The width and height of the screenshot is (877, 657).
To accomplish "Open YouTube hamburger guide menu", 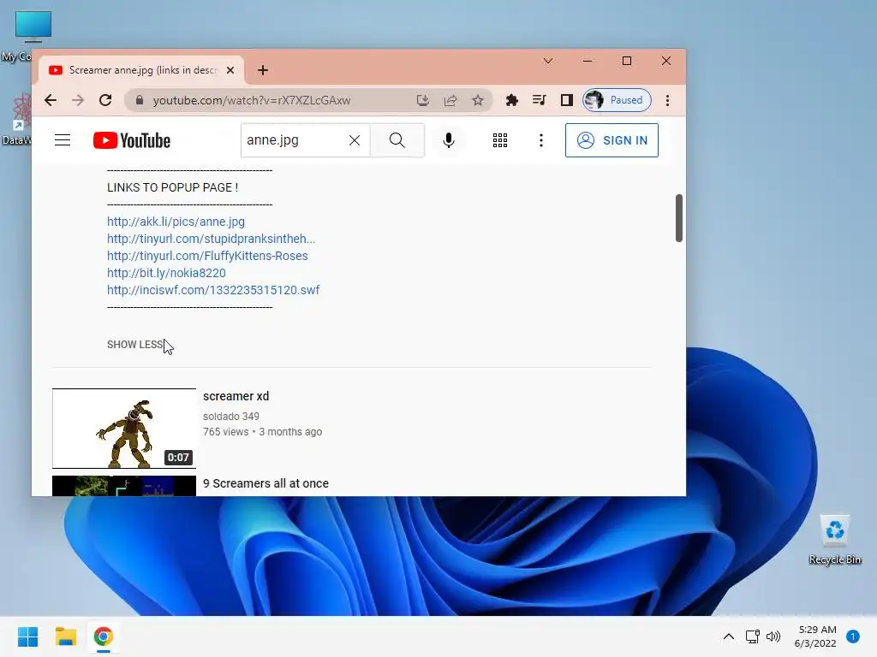I will (63, 140).
